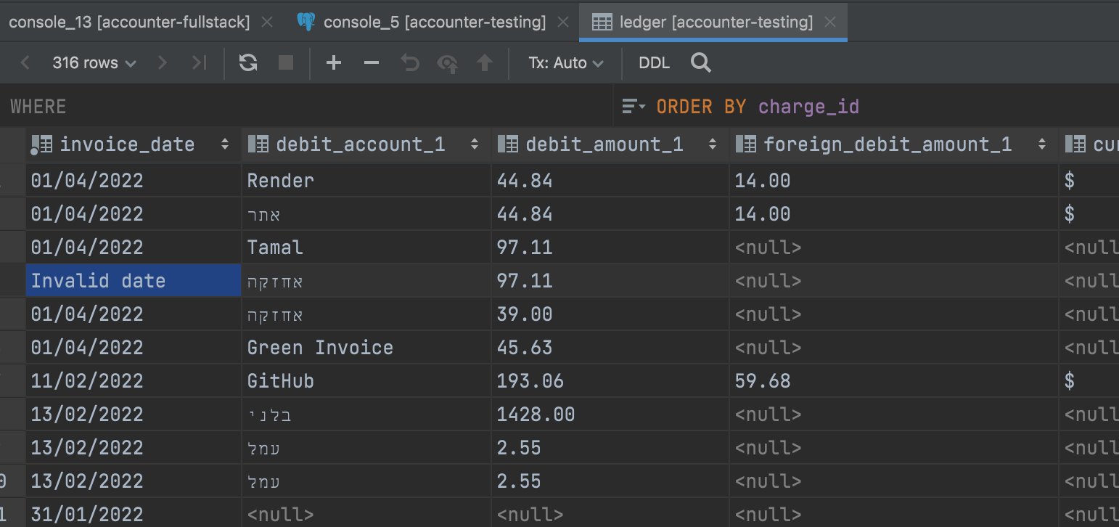Toggle sort arrows on foreign_debit_amount_1 column
This screenshot has width=1119, height=527.
[1042, 144]
